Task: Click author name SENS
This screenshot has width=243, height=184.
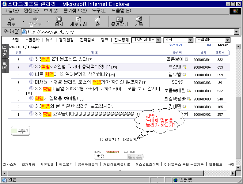Action: point(177,82)
